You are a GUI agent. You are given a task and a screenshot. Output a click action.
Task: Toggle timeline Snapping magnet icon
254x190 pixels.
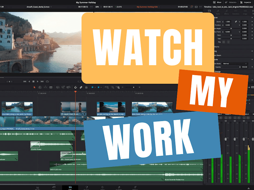[x=76, y=87]
